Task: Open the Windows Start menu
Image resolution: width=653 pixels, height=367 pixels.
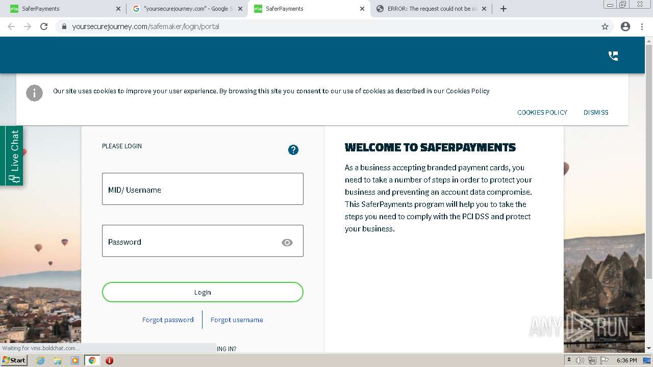Action: click(x=14, y=360)
